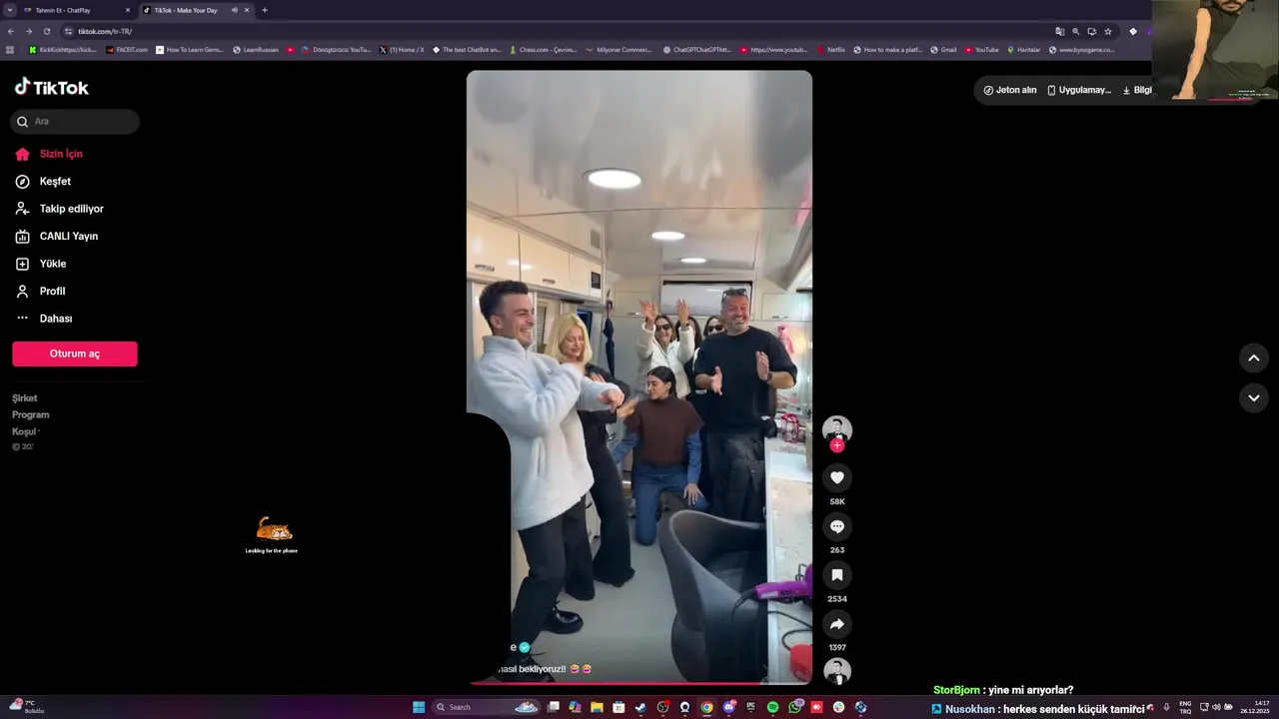Open the Epic Games taskbar icon

click(x=750, y=707)
